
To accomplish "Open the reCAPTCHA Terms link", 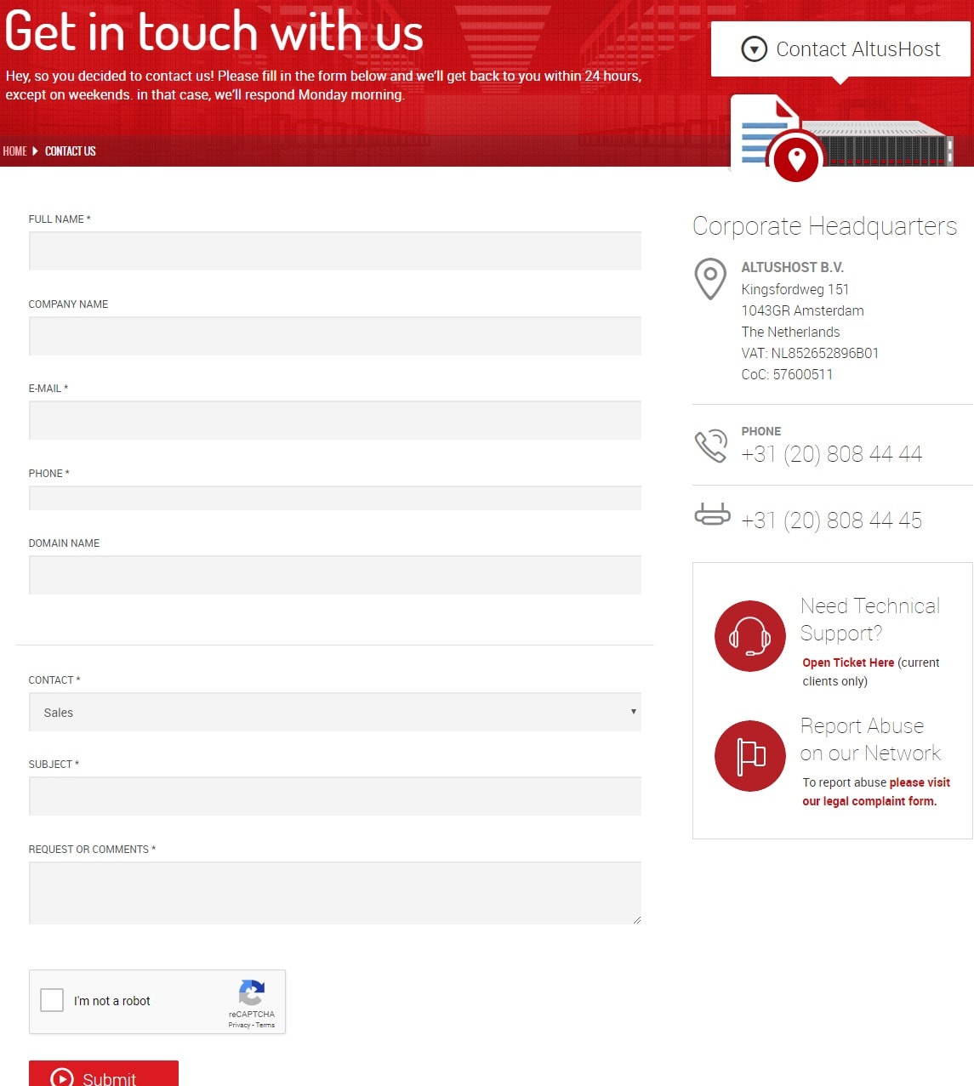I will point(265,1025).
